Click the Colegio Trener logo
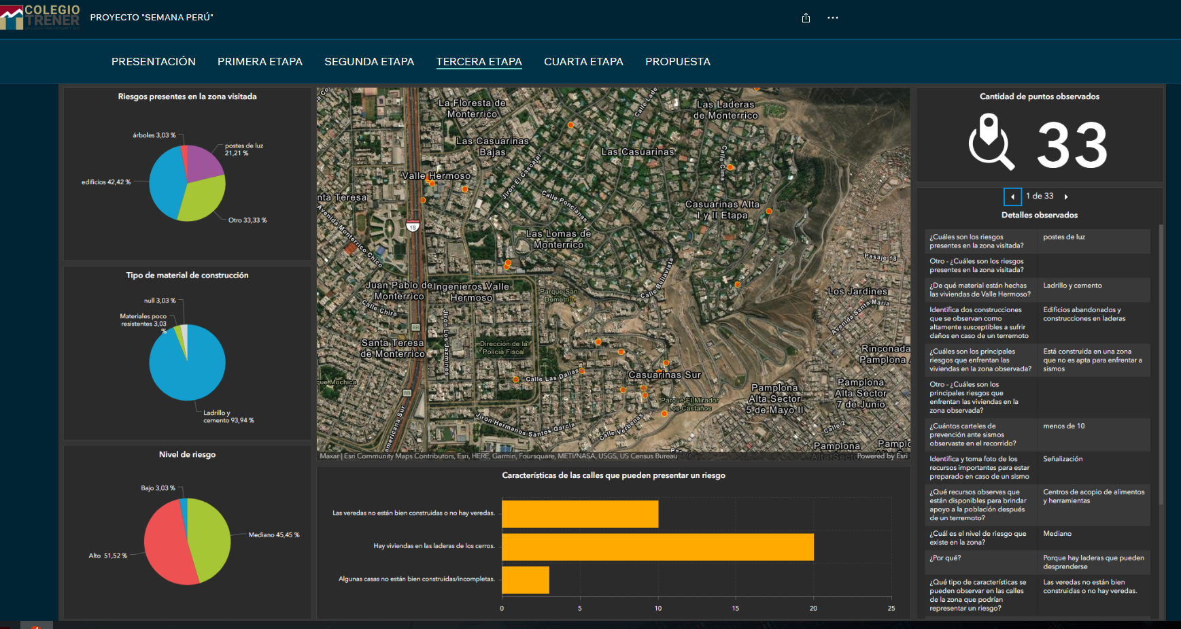Image resolution: width=1181 pixels, height=629 pixels. coord(41,16)
